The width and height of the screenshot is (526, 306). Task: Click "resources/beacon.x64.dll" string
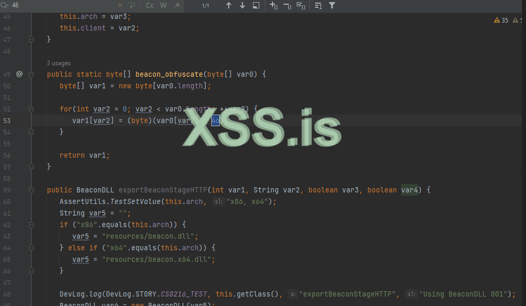point(157,259)
